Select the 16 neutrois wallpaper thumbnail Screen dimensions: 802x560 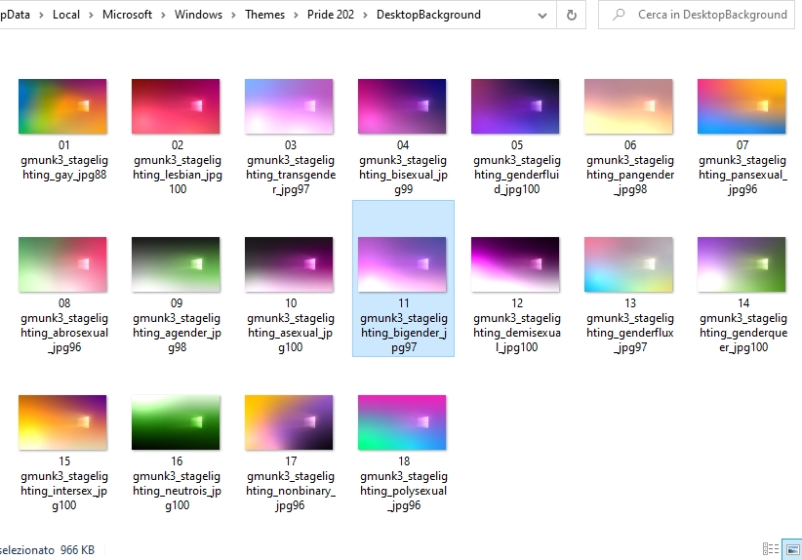pos(176,422)
